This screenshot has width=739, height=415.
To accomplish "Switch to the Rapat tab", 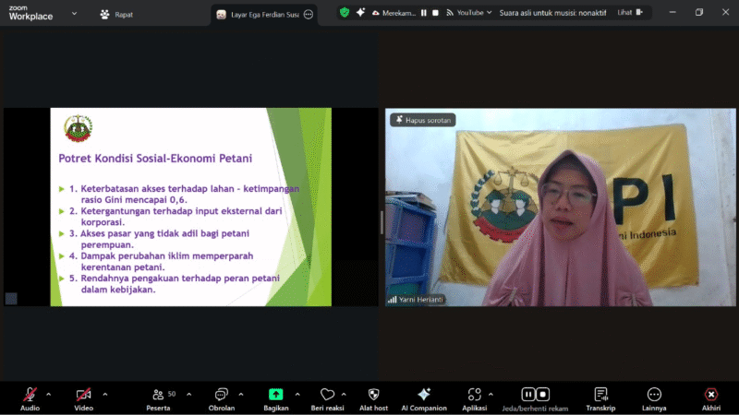I will (x=117, y=14).
